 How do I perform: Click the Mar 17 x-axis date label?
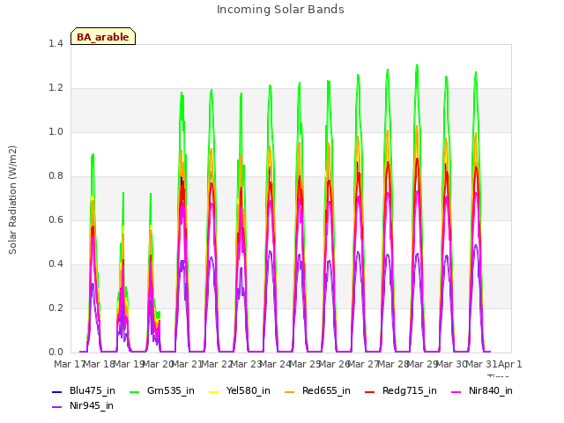click(x=69, y=364)
